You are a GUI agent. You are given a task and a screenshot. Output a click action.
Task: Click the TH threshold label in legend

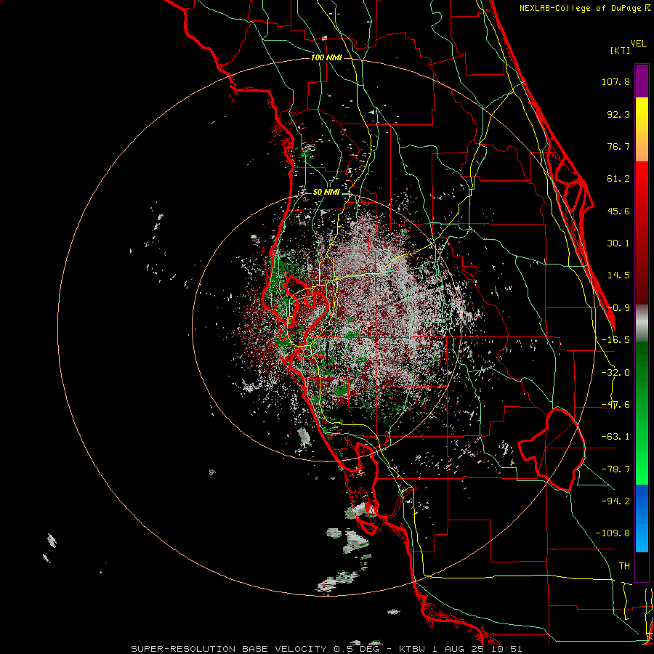624,565
